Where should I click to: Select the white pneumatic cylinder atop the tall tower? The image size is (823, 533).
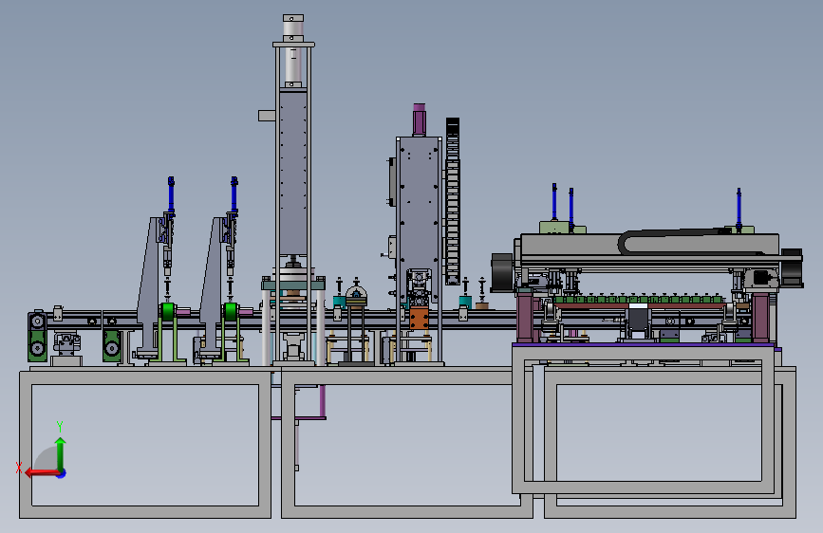(x=293, y=51)
